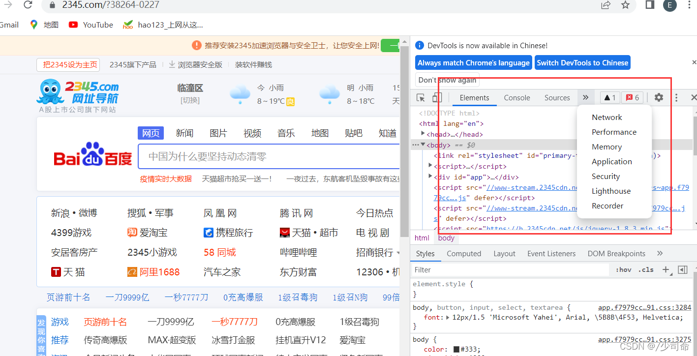Collapse the body element node
Image resolution: width=697 pixels, height=356 pixels.
pyautogui.click(x=423, y=145)
